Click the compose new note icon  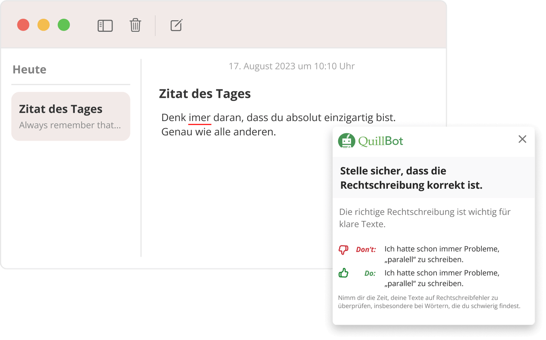(x=176, y=25)
